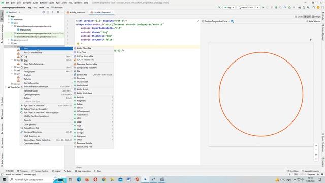The image size is (325, 183).
Task: Switch editor to Code view mode
Action: click(x=299, y=17)
